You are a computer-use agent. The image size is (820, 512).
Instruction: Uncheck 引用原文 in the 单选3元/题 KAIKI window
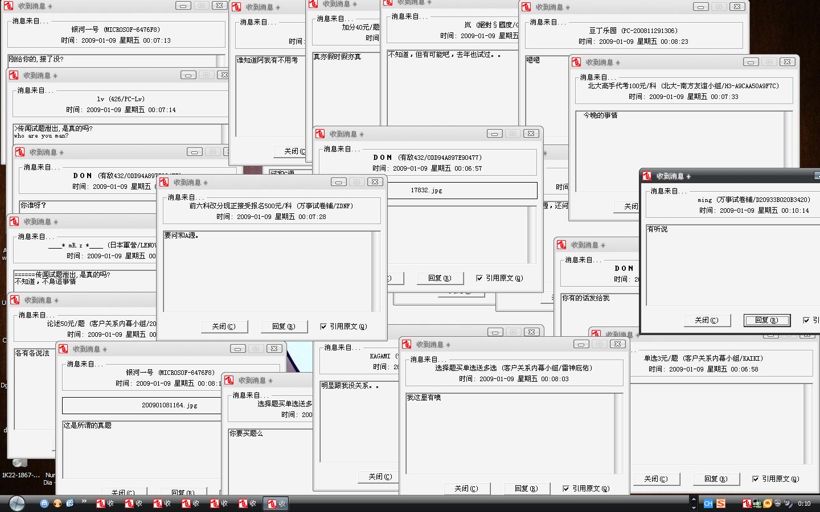(x=756, y=479)
